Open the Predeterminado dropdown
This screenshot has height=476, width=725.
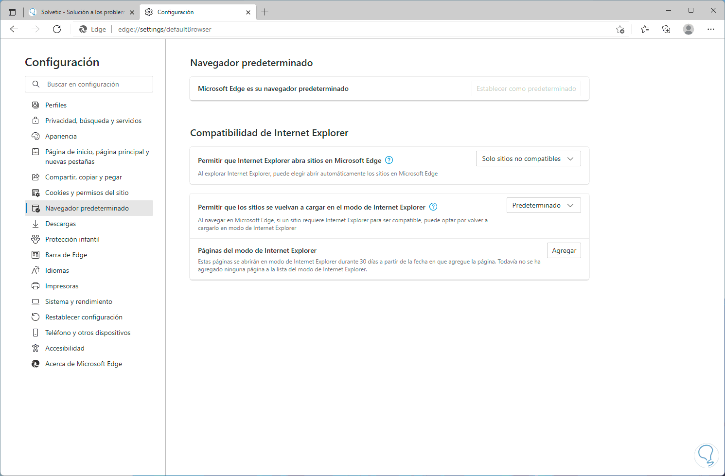543,206
